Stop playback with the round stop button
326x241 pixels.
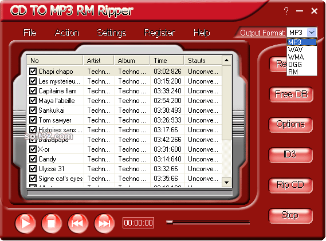[x=52, y=224]
